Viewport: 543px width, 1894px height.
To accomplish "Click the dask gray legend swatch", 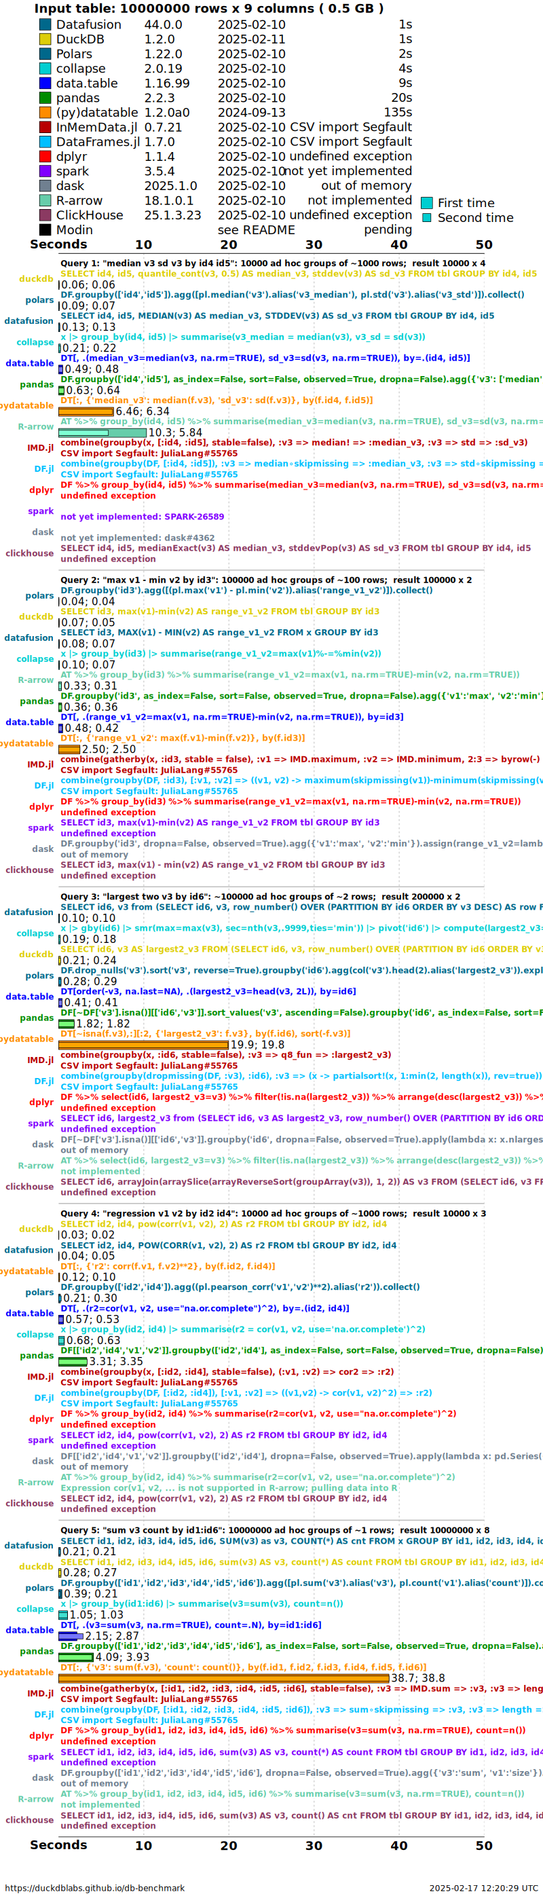I will (45, 186).
